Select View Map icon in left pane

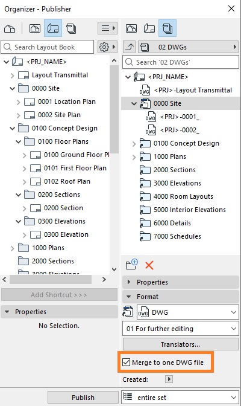tap(35, 28)
